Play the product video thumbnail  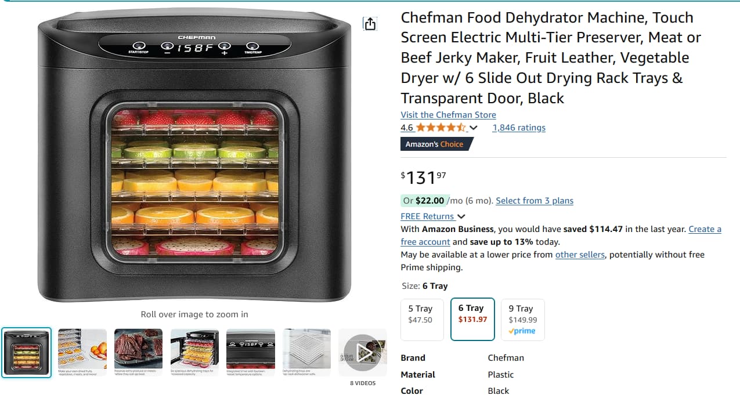click(x=363, y=353)
